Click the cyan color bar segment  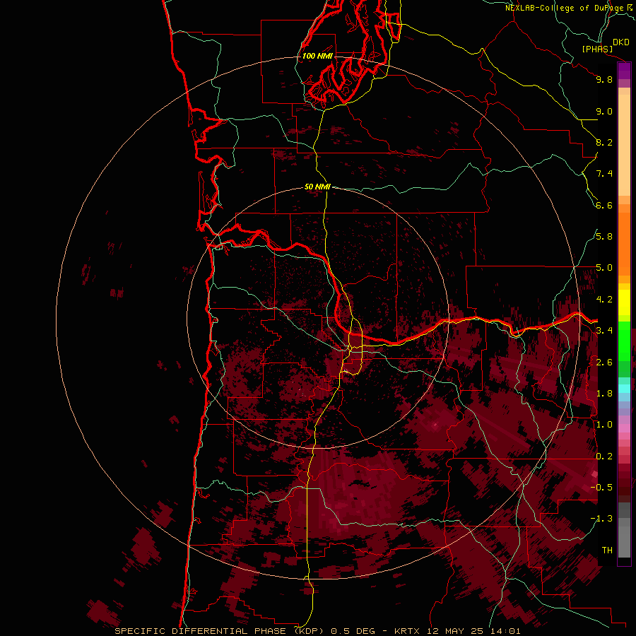pyautogui.click(x=624, y=389)
